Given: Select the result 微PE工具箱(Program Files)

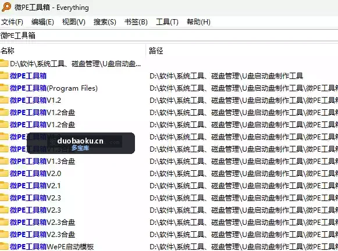Looking at the screenshot, I should click(x=54, y=88).
